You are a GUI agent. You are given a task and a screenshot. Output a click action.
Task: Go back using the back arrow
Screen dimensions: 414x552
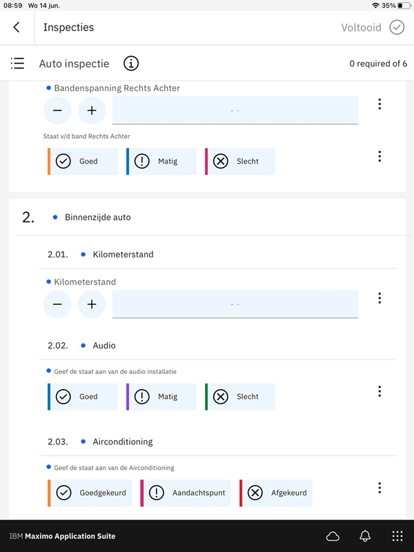(17, 28)
